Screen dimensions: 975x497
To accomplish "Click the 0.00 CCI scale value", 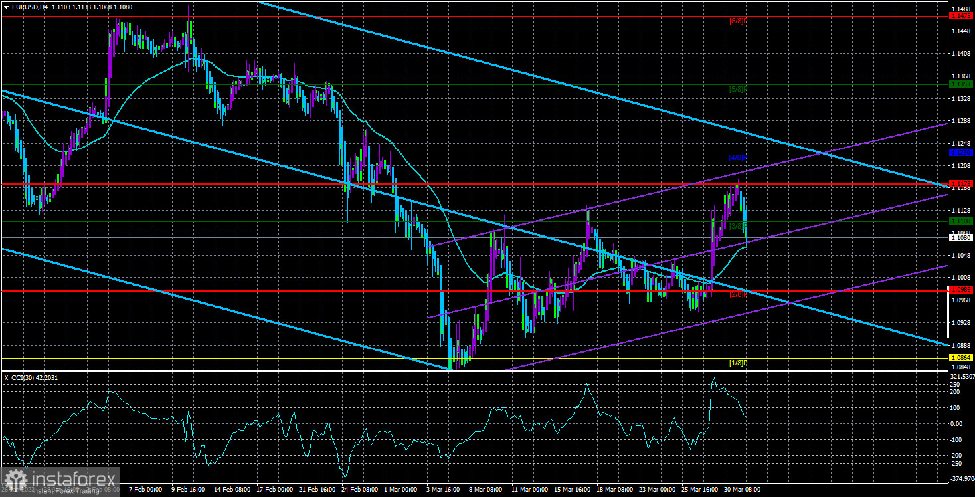I will pos(957,423).
